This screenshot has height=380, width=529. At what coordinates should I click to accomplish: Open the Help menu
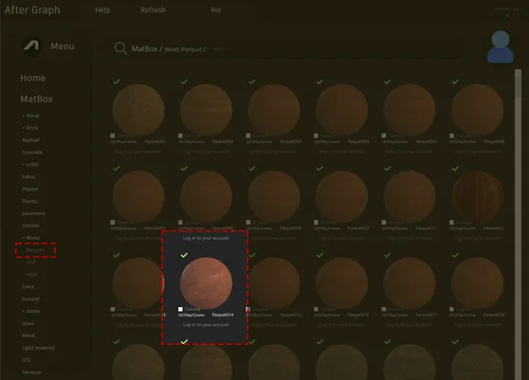(102, 10)
